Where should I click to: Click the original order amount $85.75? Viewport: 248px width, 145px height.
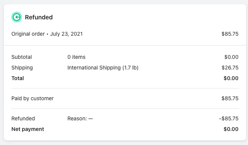[x=230, y=34]
